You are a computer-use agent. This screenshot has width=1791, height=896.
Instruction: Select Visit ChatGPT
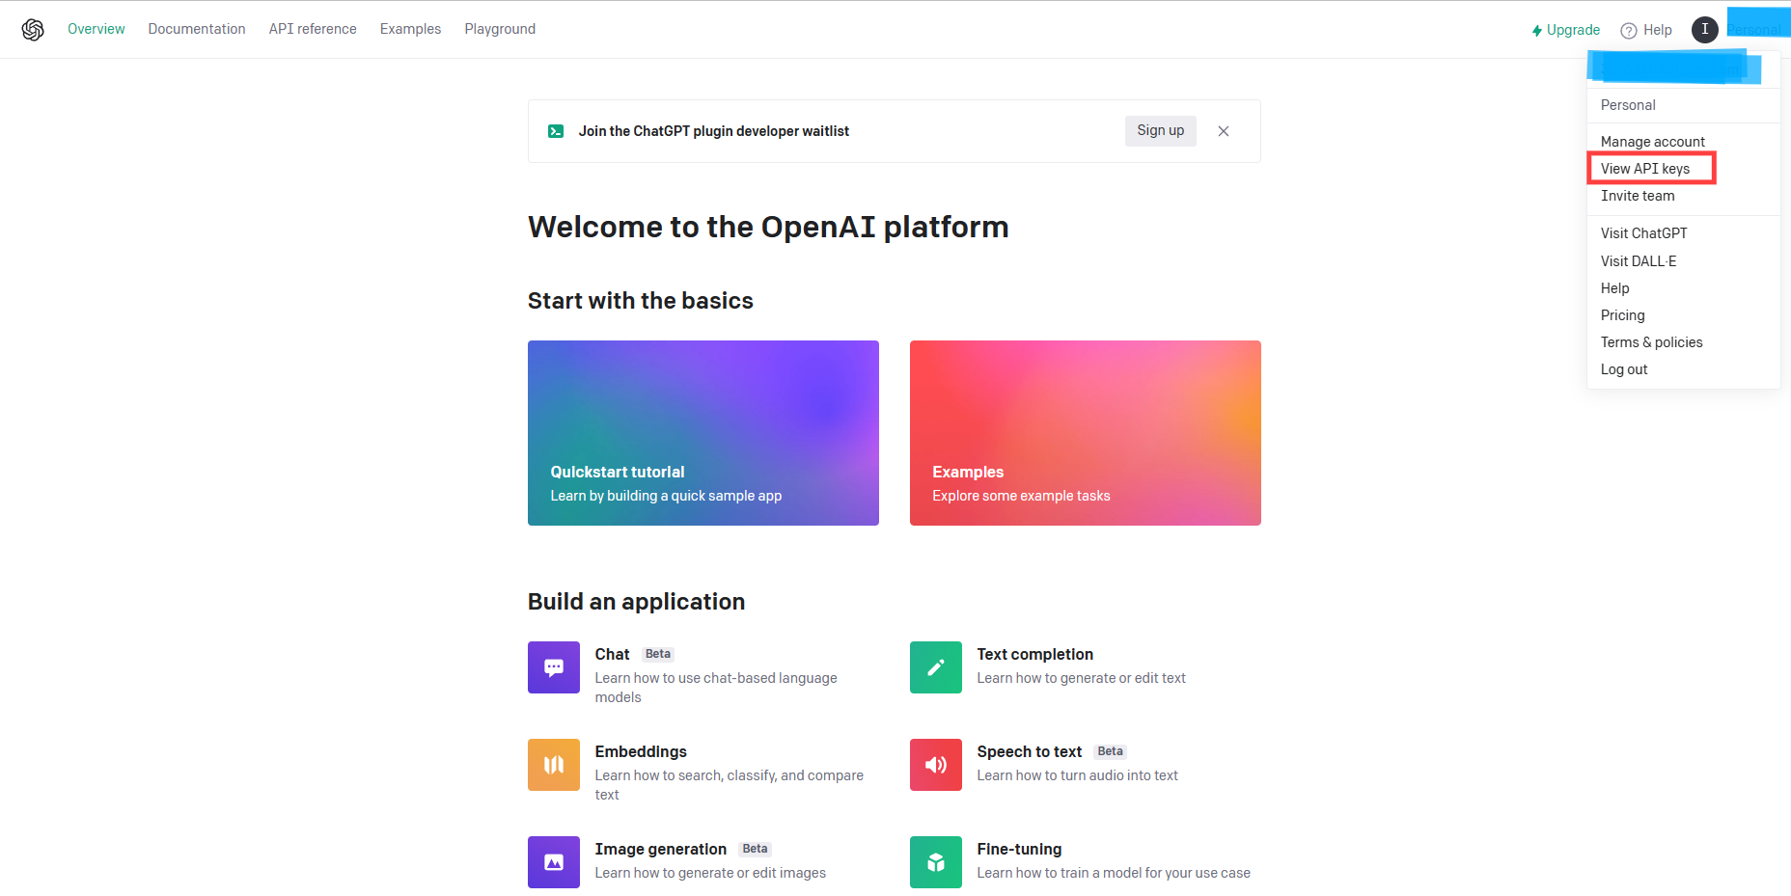click(1644, 233)
